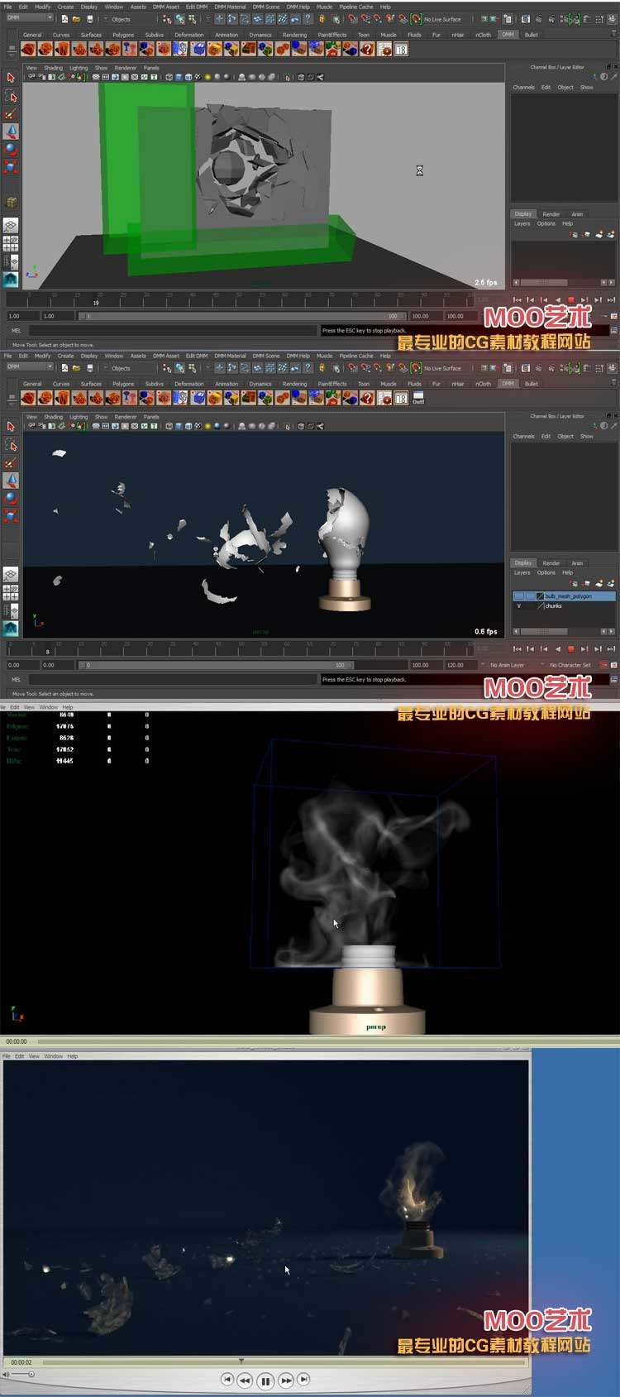Select the Move tool in bulb-scene Maya window
The image size is (620, 1397).
[x=11, y=481]
